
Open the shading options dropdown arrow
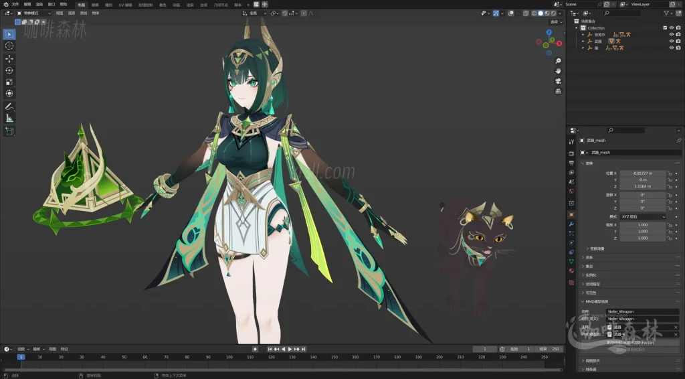560,13
